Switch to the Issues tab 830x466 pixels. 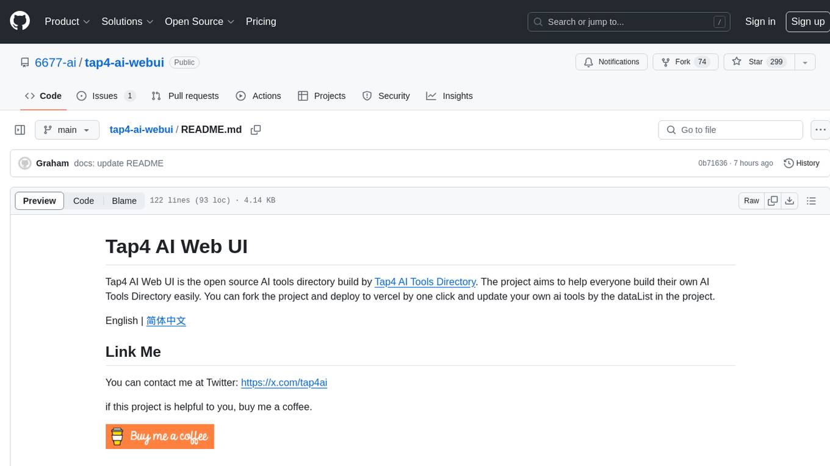point(106,96)
